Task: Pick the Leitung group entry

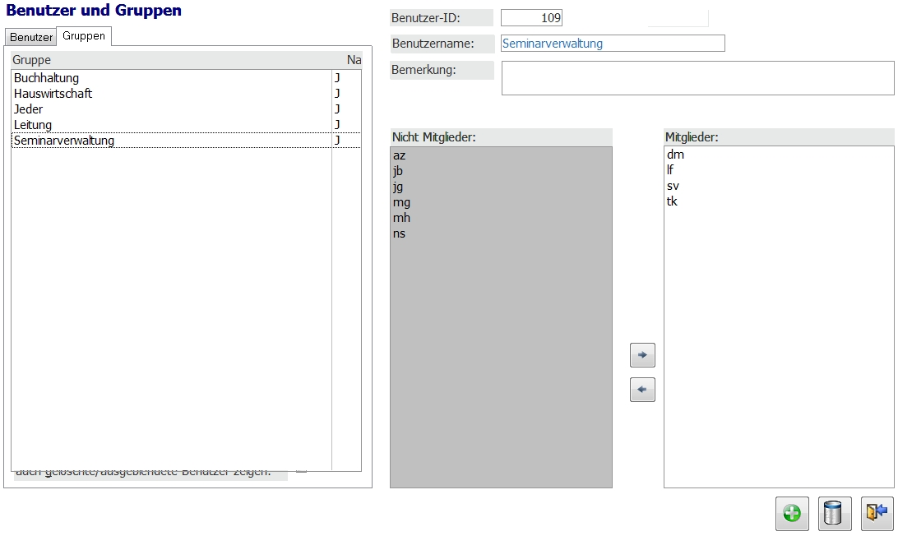Action: [33, 125]
